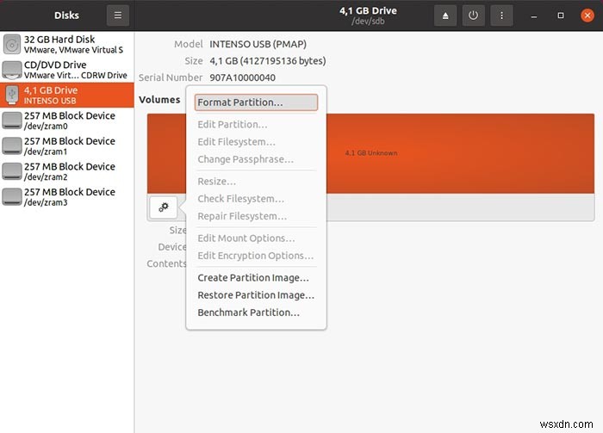Open the drive options three-dot menu
This screenshot has width=603, height=433.
[x=501, y=15]
